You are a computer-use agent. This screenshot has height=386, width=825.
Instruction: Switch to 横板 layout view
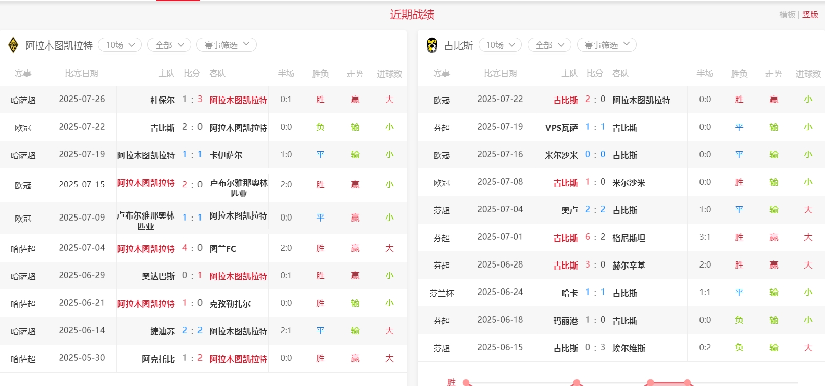click(787, 15)
